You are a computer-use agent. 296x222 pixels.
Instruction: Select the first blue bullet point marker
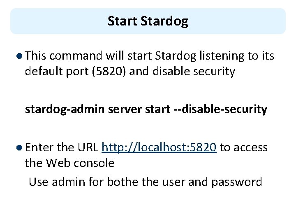19,56
